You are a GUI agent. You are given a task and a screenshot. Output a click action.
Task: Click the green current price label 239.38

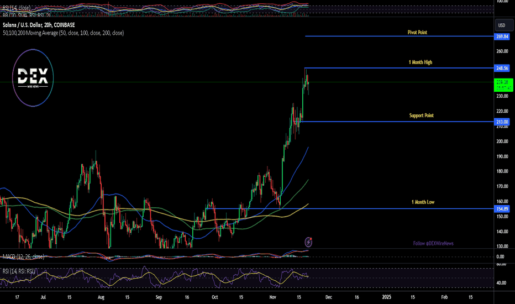[503, 85]
